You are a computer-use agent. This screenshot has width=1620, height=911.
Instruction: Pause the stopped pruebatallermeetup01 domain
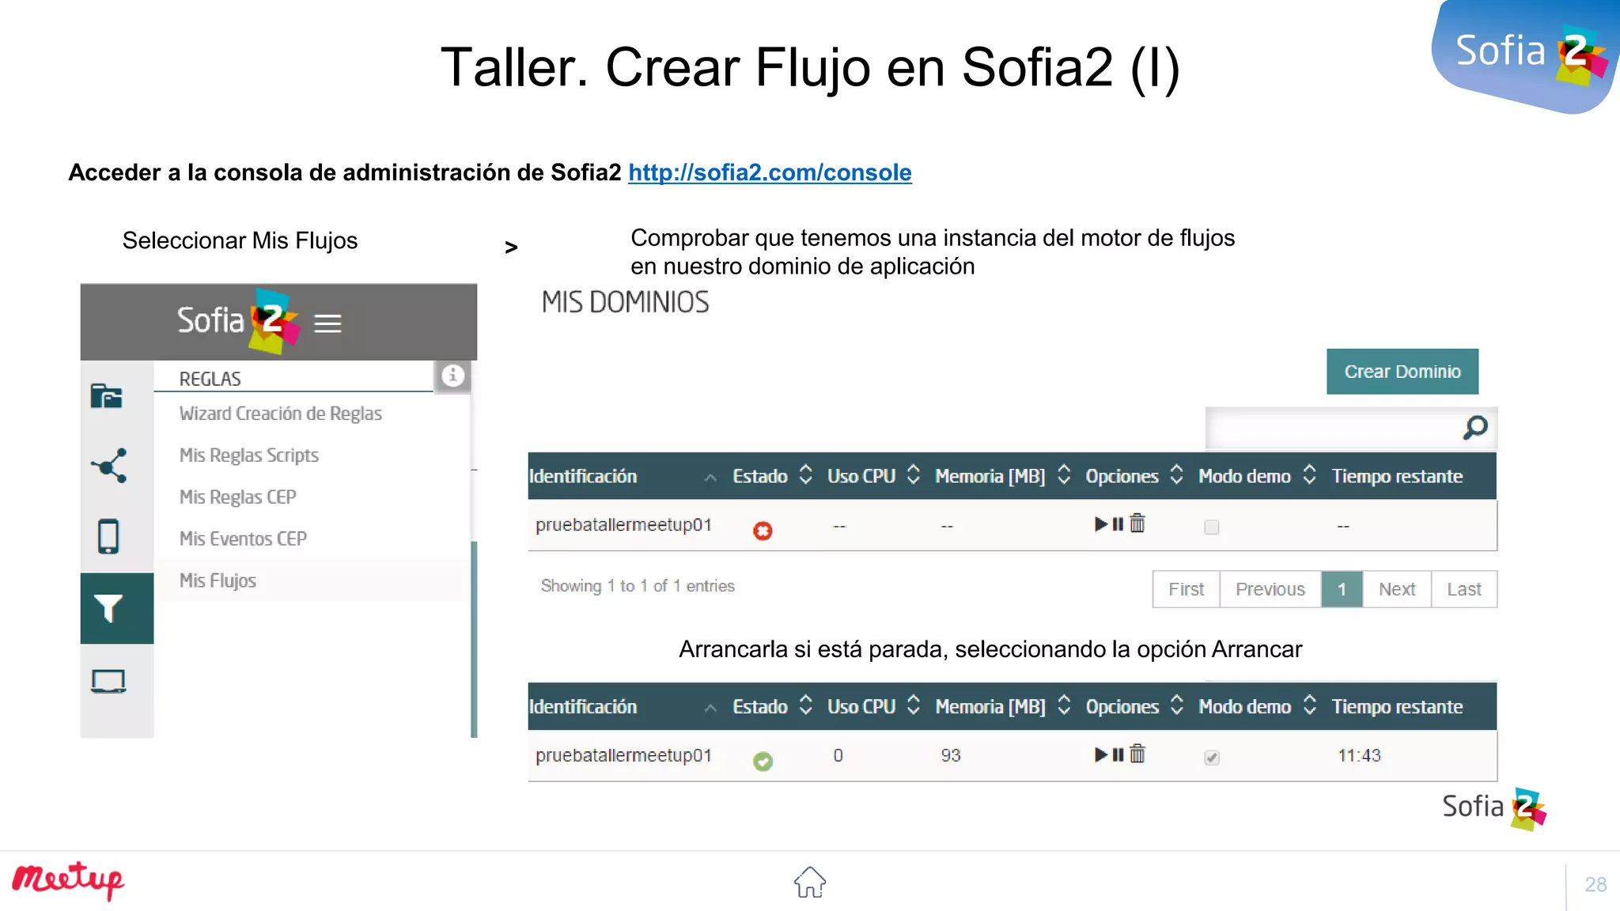tap(1118, 524)
